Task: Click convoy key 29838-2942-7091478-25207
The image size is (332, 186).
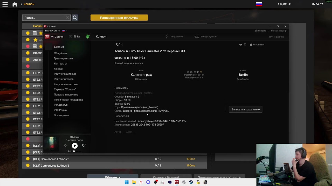Action: [x=147, y=125]
